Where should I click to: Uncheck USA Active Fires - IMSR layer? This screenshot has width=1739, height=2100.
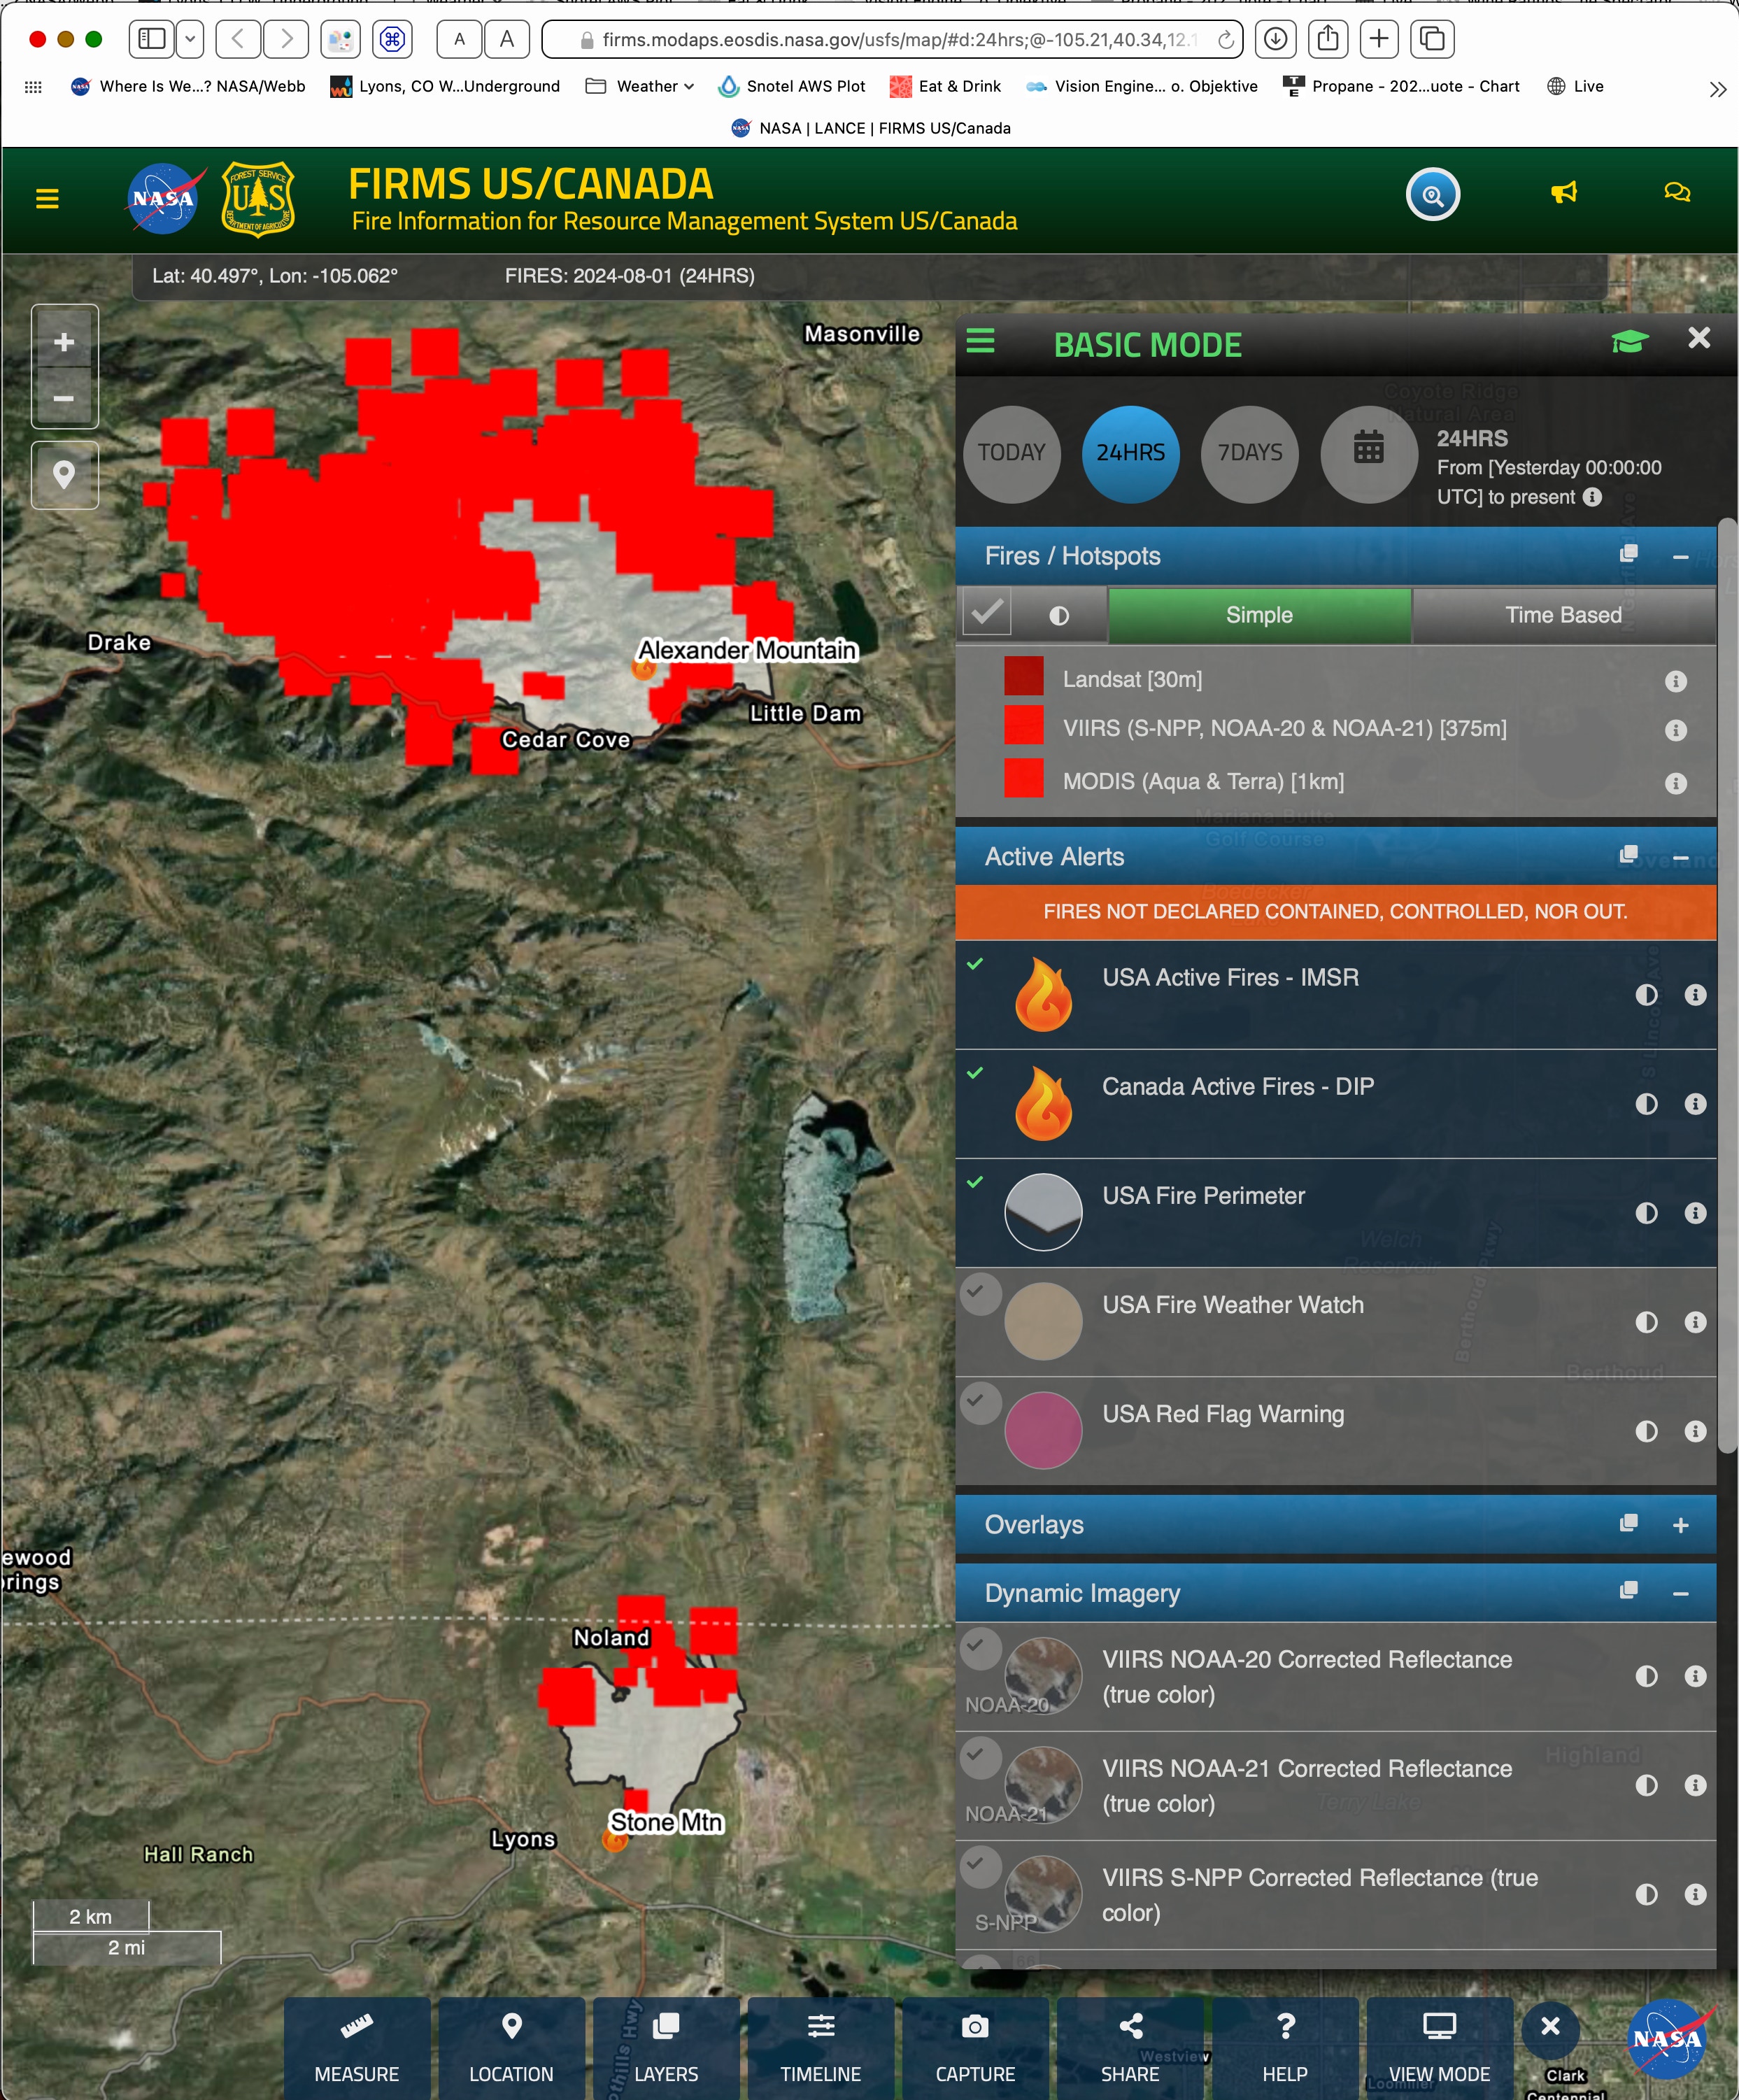click(x=975, y=964)
